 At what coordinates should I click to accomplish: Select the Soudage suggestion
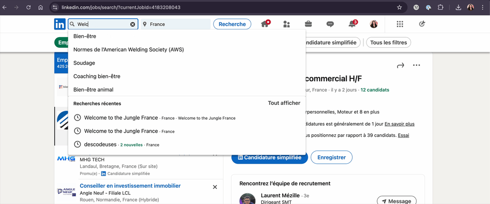(x=84, y=63)
